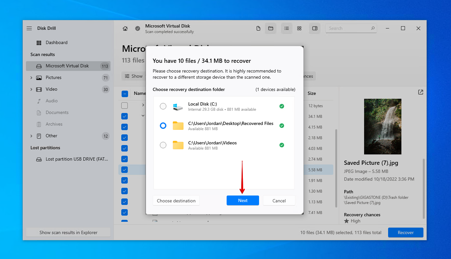The image size is (451, 259).
Task: Switch to file view icon in toolbar
Action: tap(258, 28)
